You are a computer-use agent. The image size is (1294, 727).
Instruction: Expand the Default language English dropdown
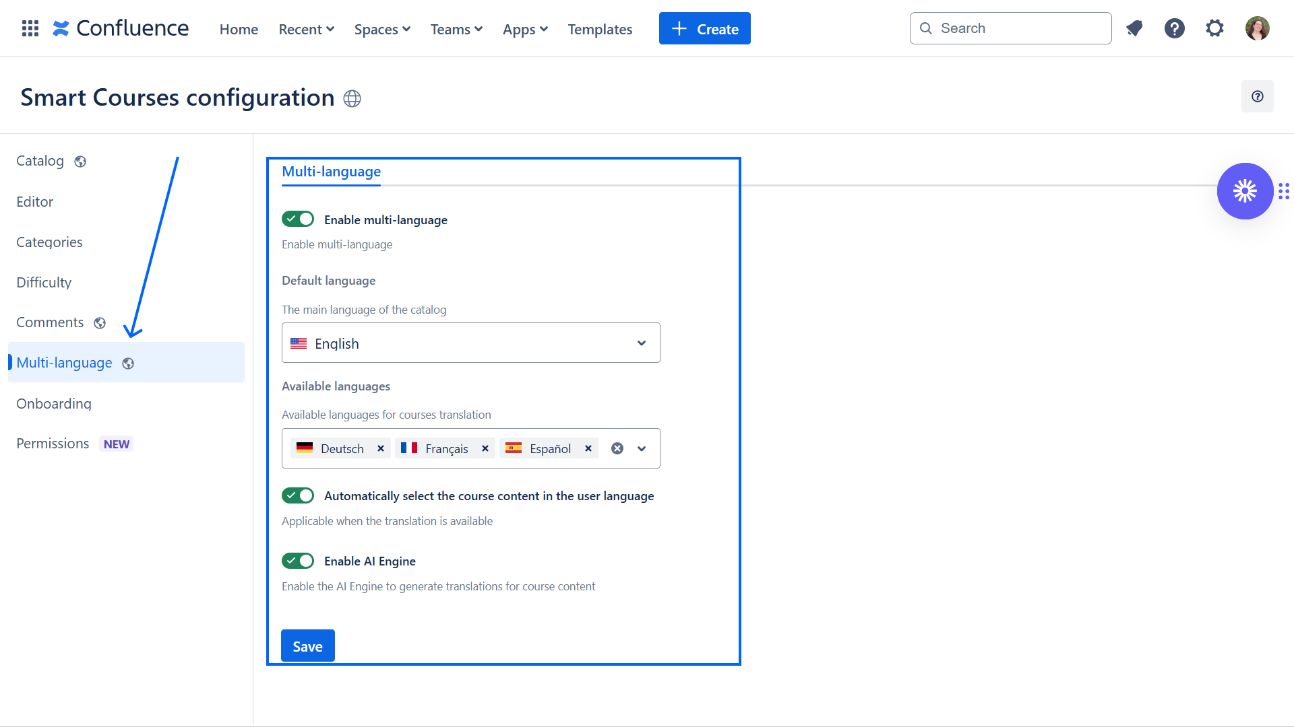click(470, 343)
